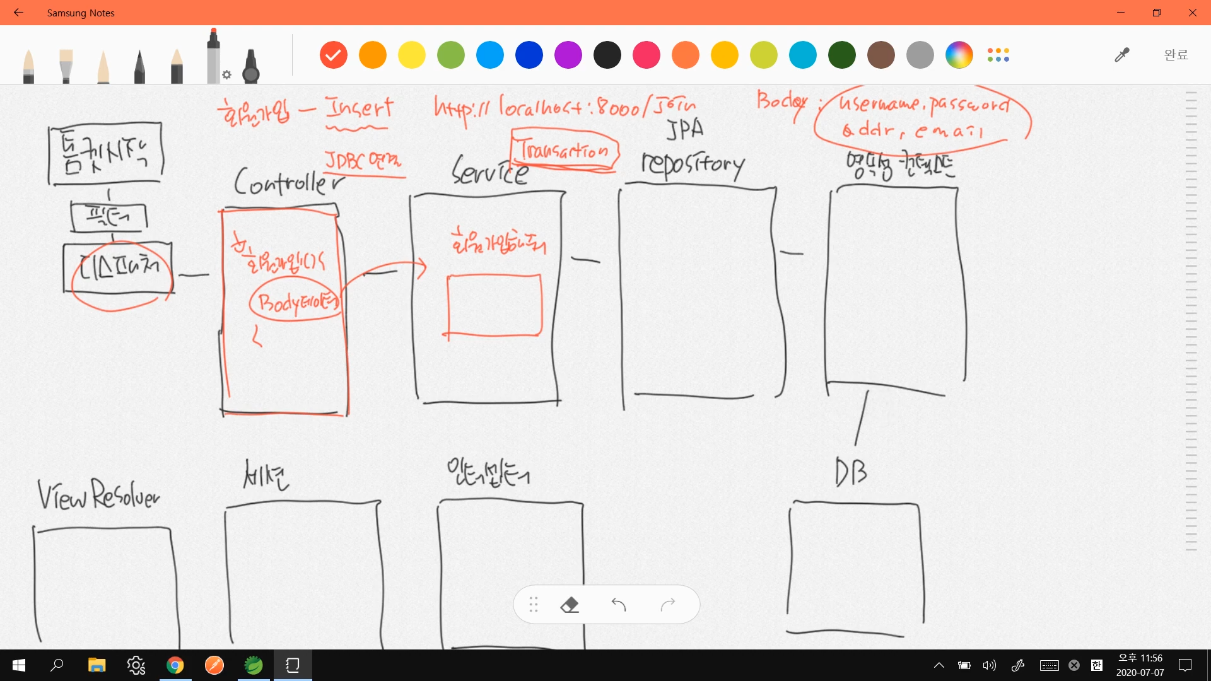Image resolution: width=1211 pixels, height=681 pixels.
Task: Open Chrome from the taskbar
Action: pos(175,665)
